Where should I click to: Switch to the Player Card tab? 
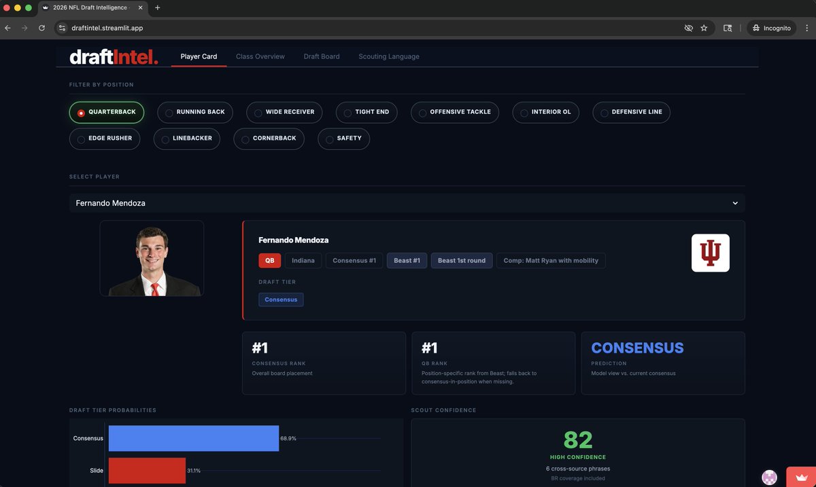tap(199, 56)
